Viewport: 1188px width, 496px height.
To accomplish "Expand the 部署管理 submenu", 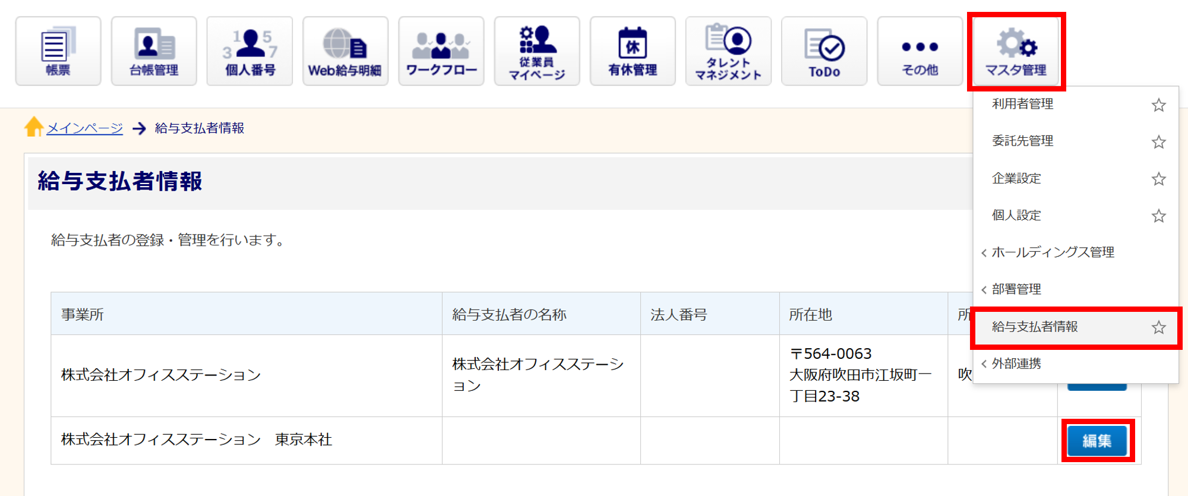I will [x=1016, y=289].
